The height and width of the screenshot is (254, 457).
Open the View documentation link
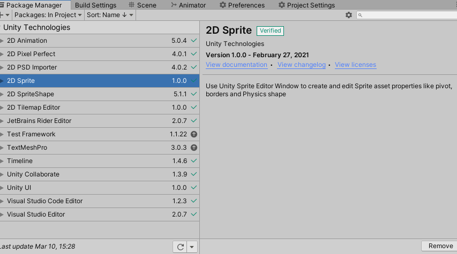pyautogui.click(x=236, y=65)
